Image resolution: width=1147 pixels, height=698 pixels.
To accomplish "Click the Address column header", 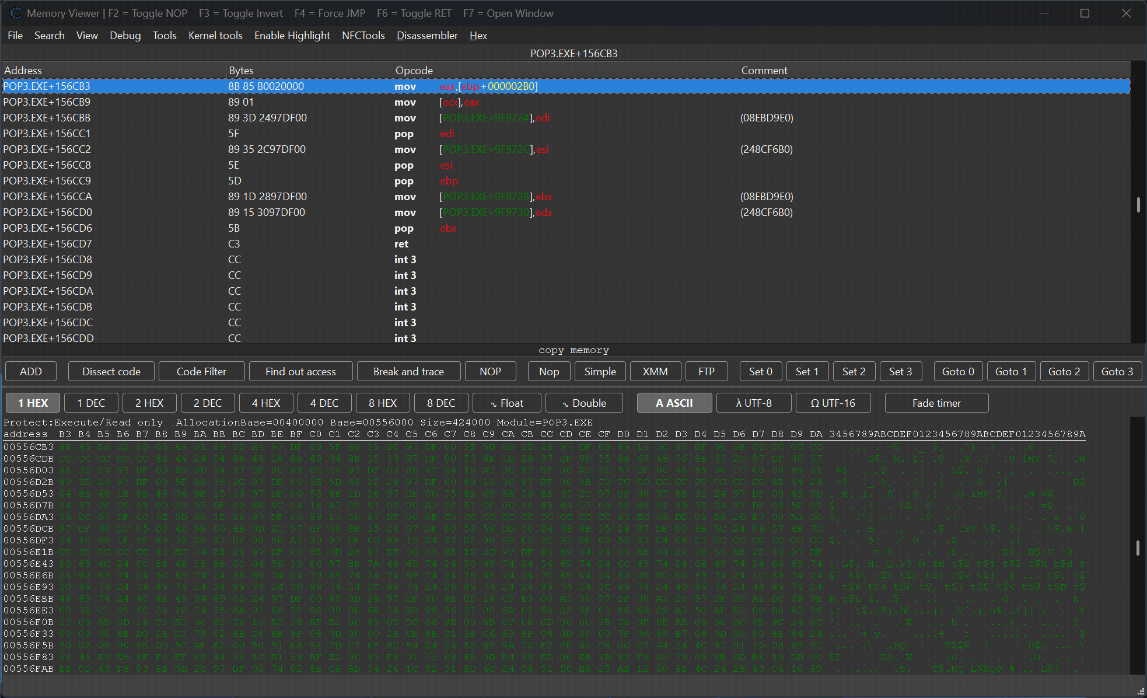I will pyautogui.click(x=114, y=70).
